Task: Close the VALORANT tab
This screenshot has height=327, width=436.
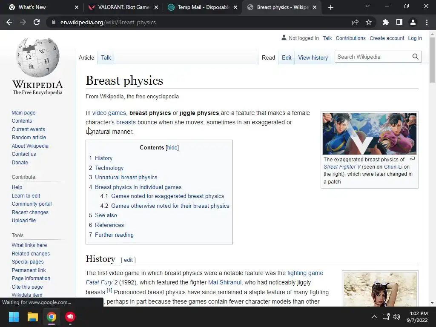Action: (156, 7)
